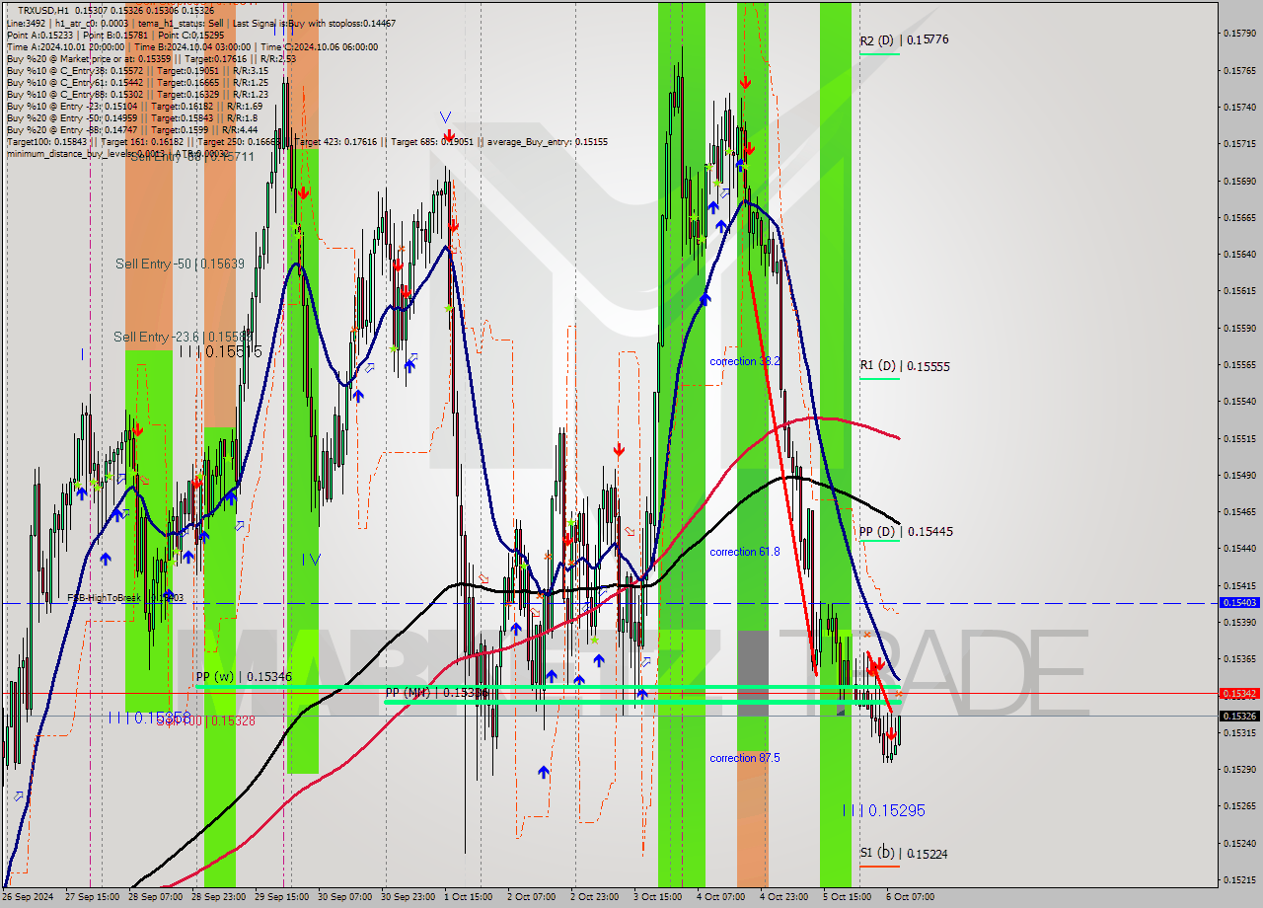Select the 1 Oct 15:00 time axis label
This screenshot has height=908, width=1263.
[x=469, y=897]
